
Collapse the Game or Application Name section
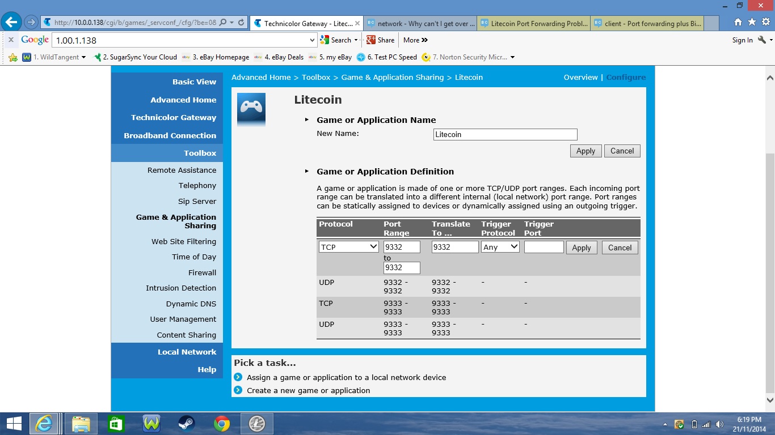tap(307, 120)
